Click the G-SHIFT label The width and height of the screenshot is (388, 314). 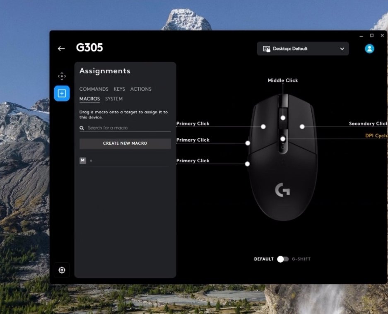click(x=301, y=259)
